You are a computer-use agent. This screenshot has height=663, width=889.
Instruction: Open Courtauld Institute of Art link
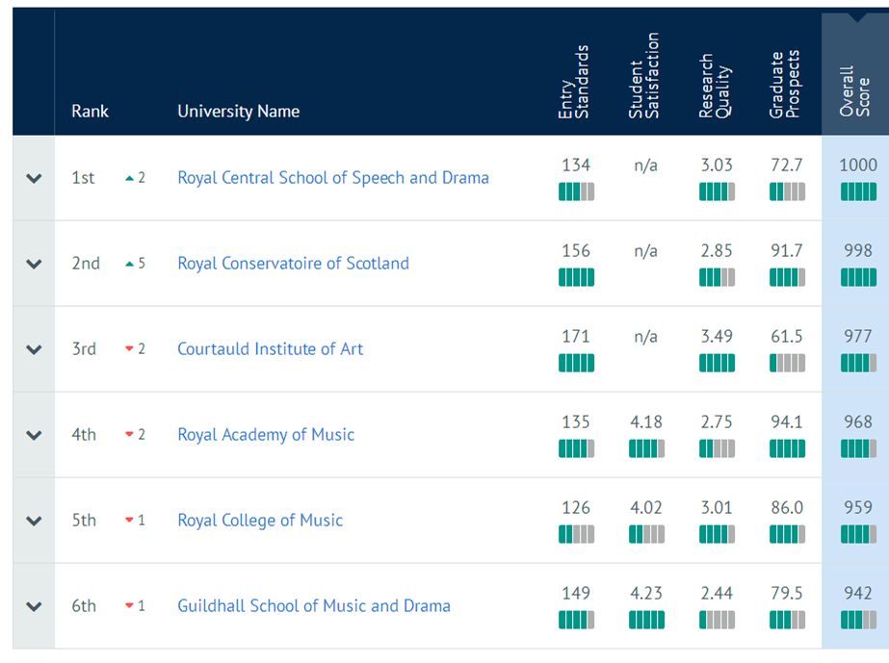[x=270, y=349]
